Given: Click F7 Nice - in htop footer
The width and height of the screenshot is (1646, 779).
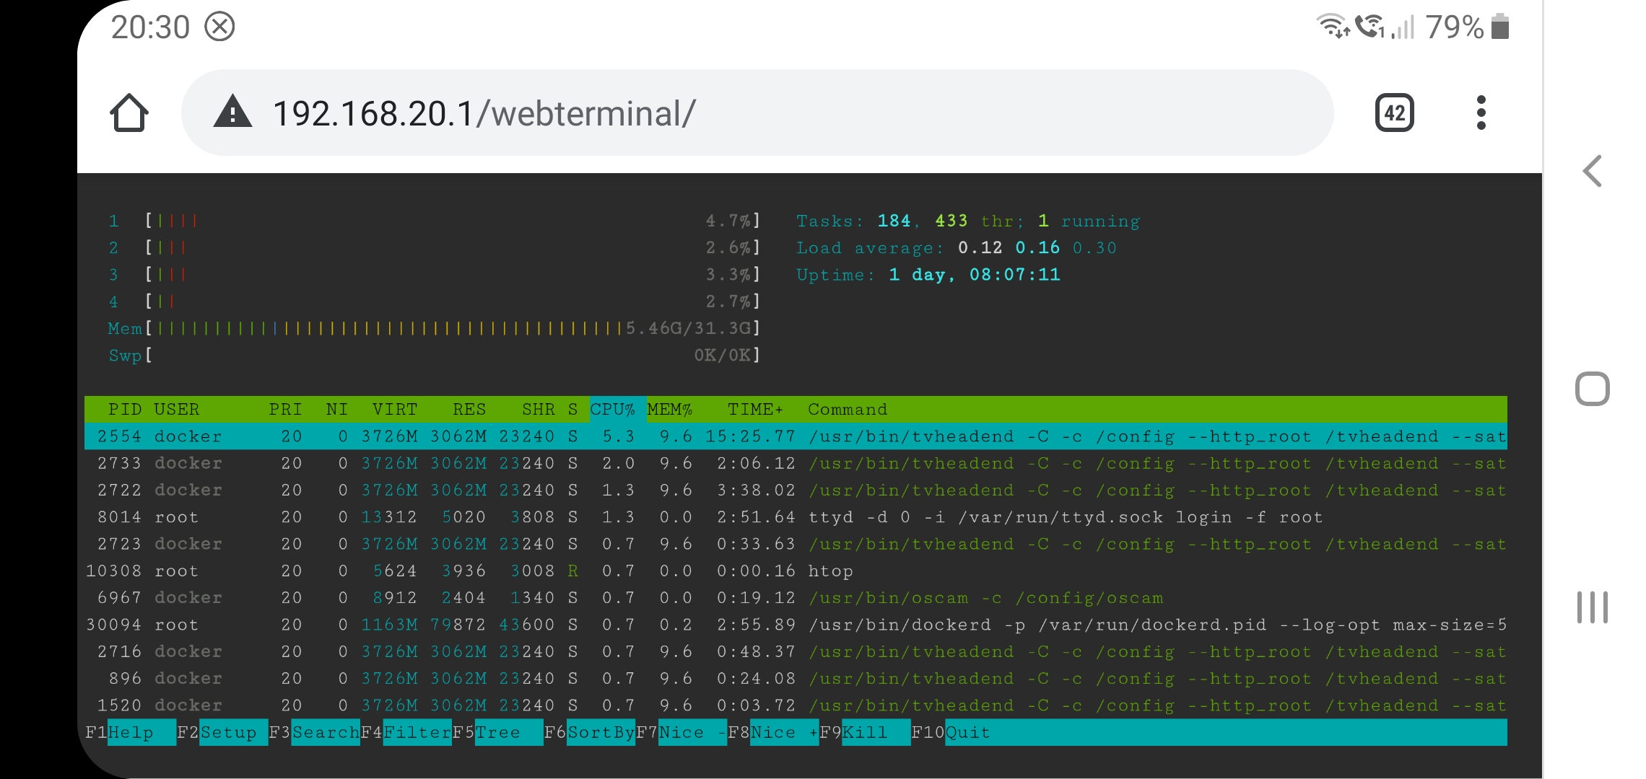Looking at the screenshot, I should coord(681,732).
